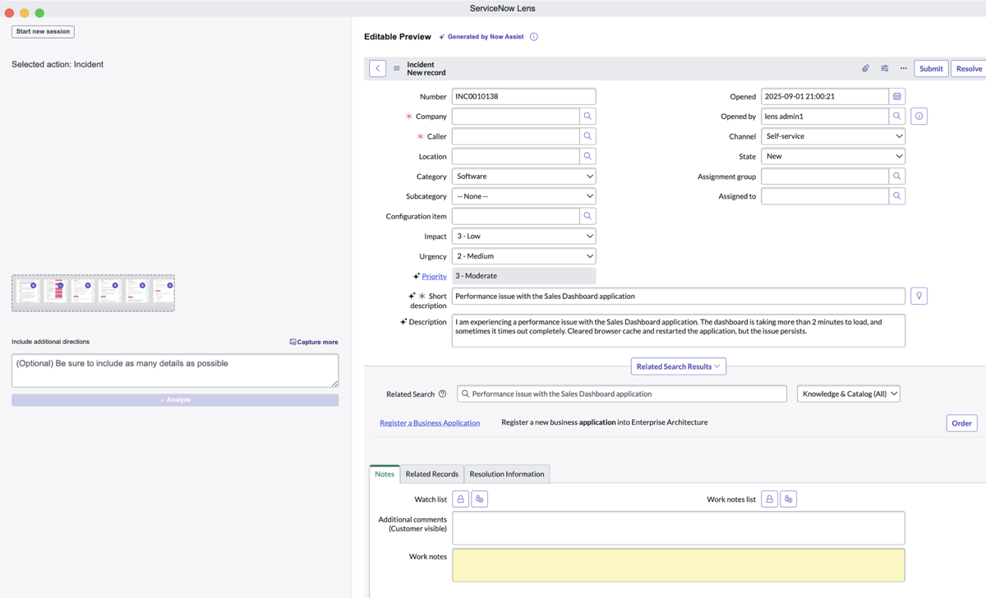Click the back arrow in Incident header
This screenshot has height=598, width=986.
click(x=378, y=68)
